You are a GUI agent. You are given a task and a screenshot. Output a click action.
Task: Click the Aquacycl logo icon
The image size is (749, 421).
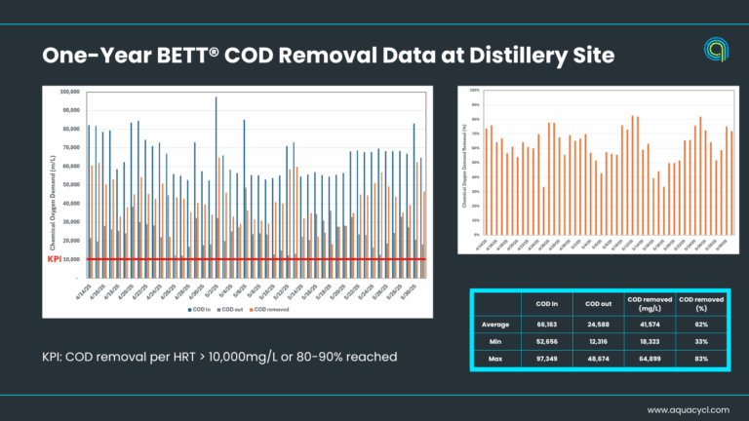(716, 49)
